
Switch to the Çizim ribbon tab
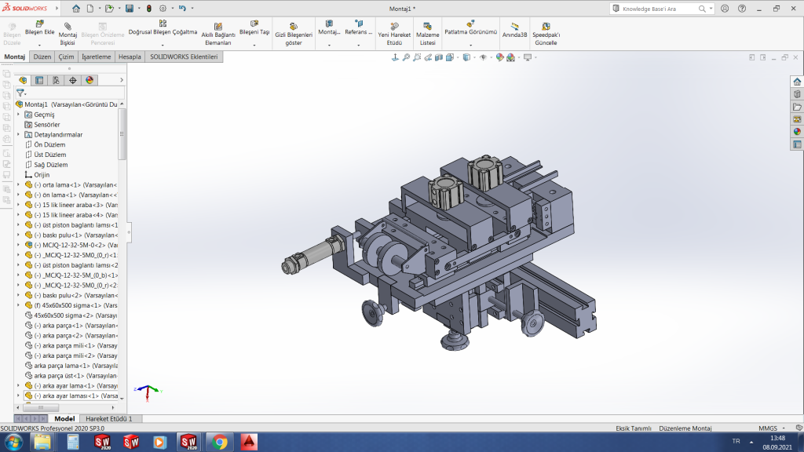(66, 57)
